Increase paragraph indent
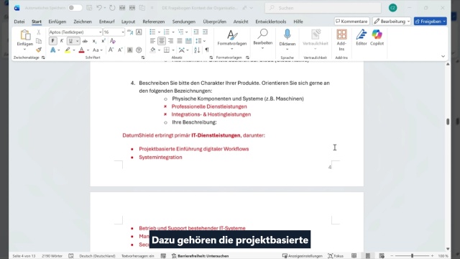Image resolution: width=460 pixels, height=259 pixels. pos(205,32)
